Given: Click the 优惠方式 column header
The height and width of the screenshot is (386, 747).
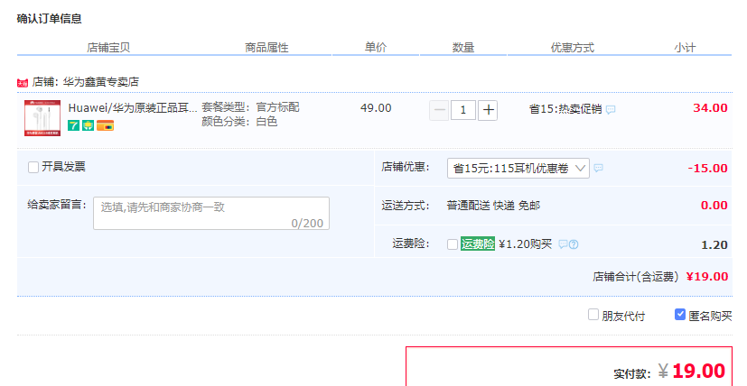Looking at the screenshot, I should (572, 48).
